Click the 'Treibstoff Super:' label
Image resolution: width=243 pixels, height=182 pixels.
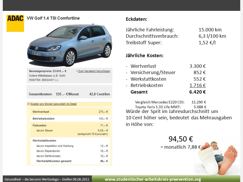[144, 42]
